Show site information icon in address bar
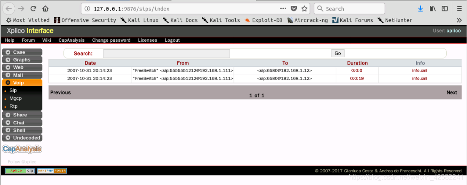Image resolution: width=467 pixels, height=185 pixels. (87, 8)
